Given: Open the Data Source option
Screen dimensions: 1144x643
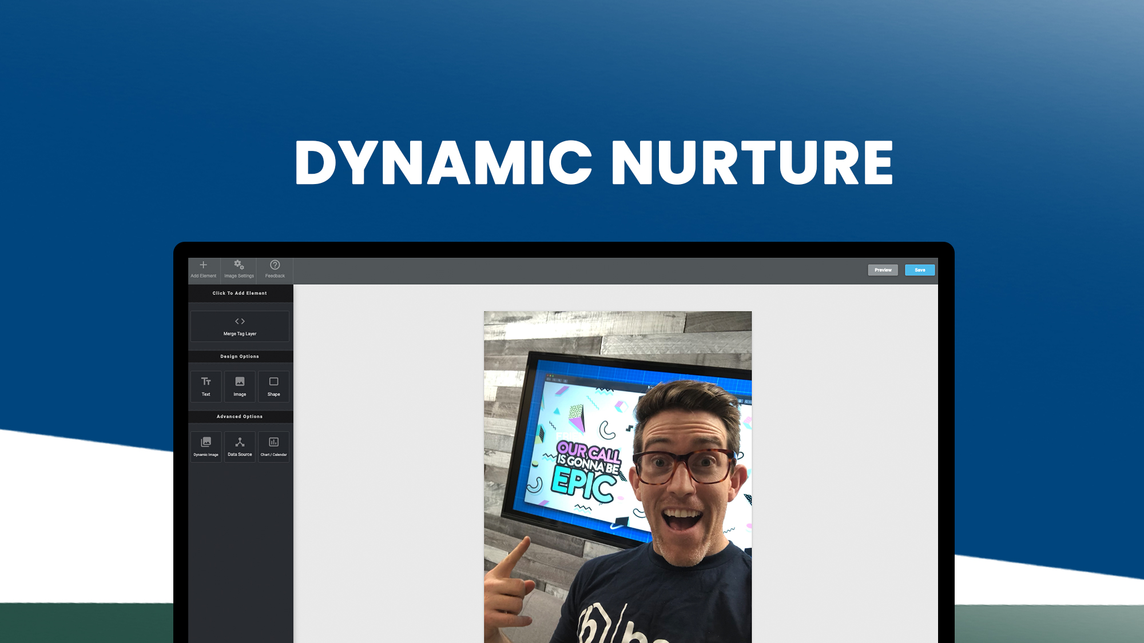Looking at the screenshot, I should click(240, 446).
